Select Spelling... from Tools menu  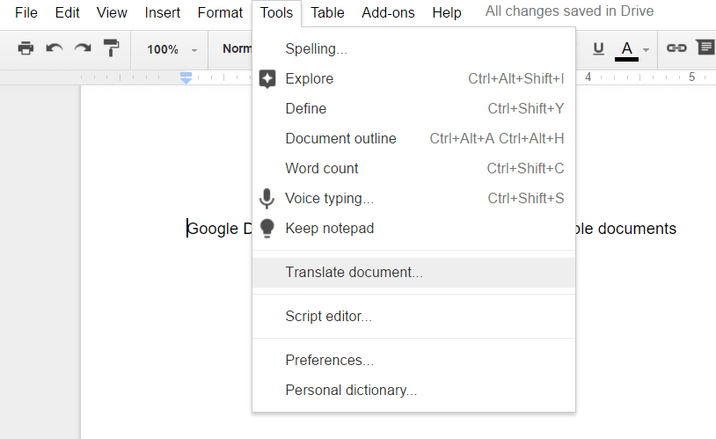[413, 49]
